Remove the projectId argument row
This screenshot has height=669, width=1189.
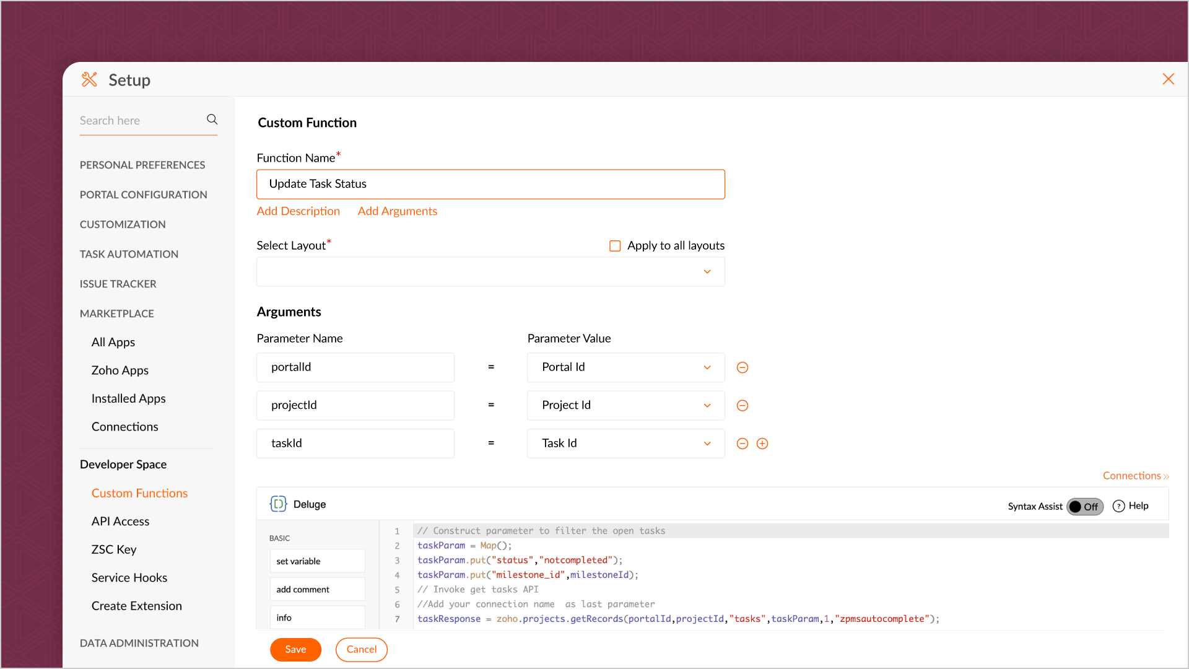coord(743,406)
